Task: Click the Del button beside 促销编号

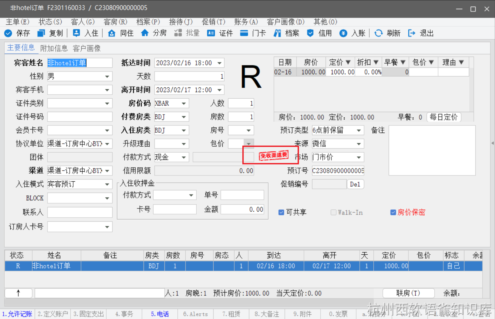Action: (x=355, y=184)
